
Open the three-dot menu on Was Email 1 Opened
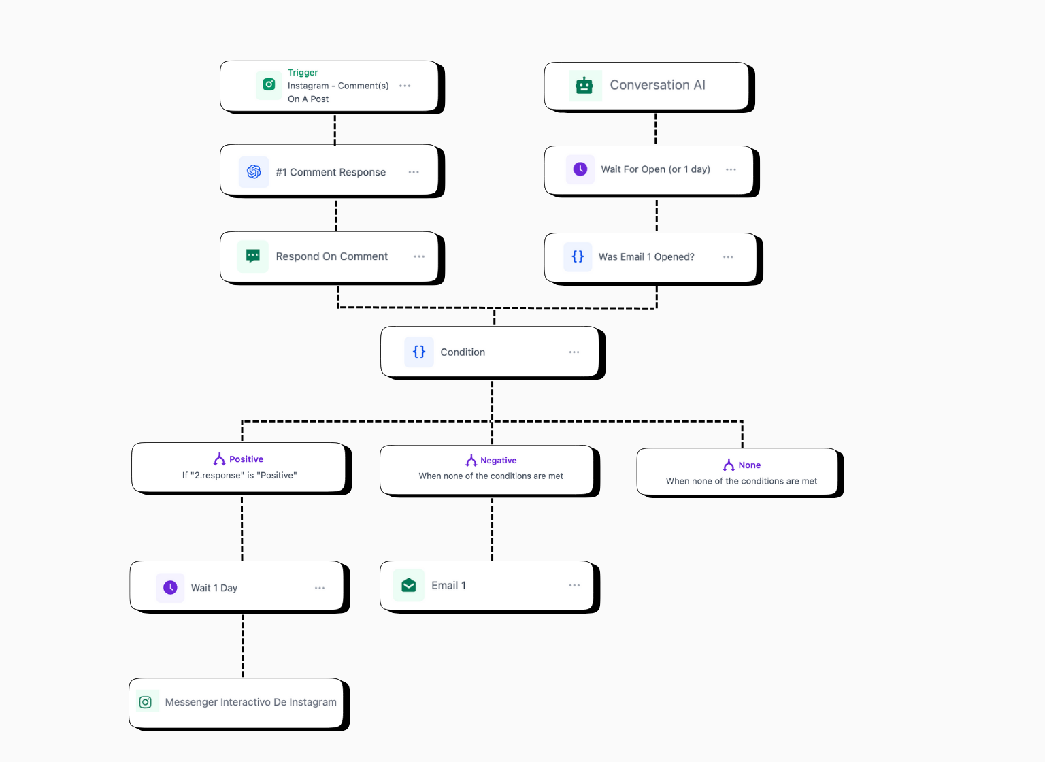728,257
